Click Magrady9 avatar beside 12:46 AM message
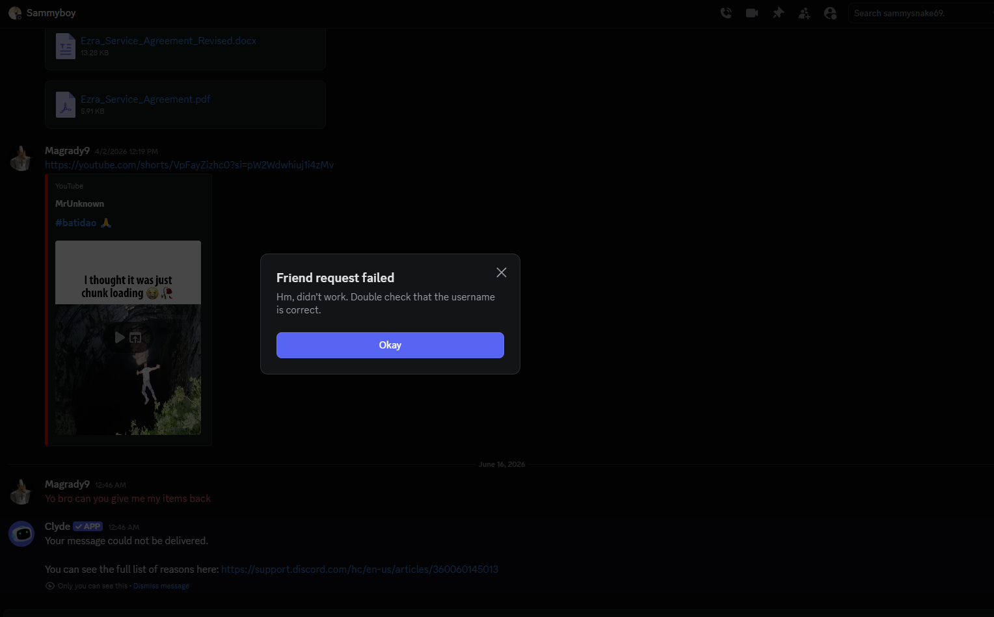The width and height of the screenshot is (994, 617). pos(21,492)
